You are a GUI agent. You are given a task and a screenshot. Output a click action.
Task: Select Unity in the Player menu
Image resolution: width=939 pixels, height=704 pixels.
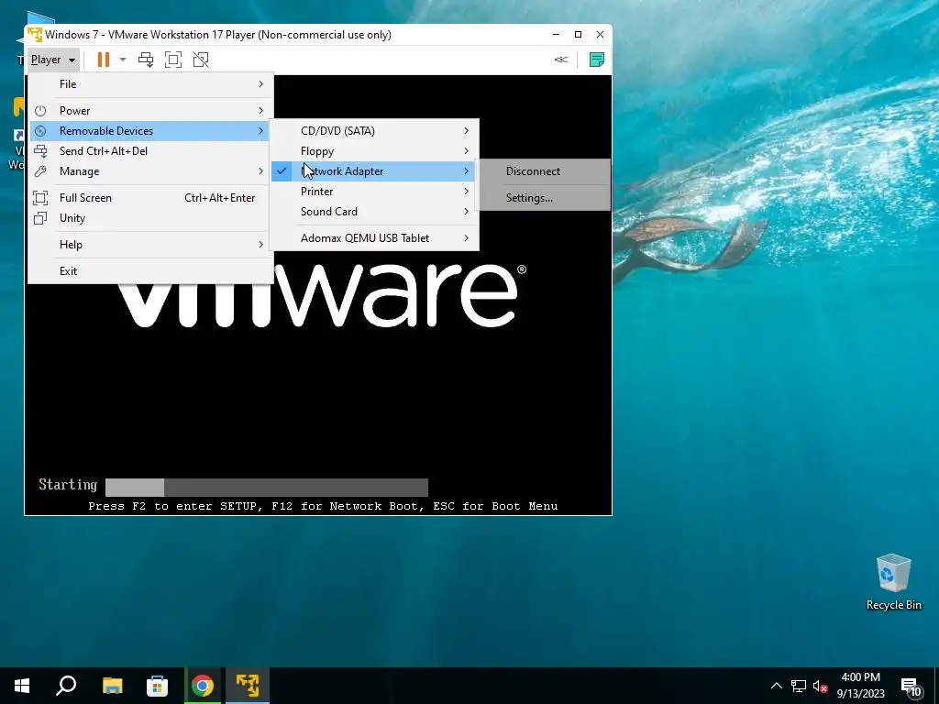coord(150,218)
